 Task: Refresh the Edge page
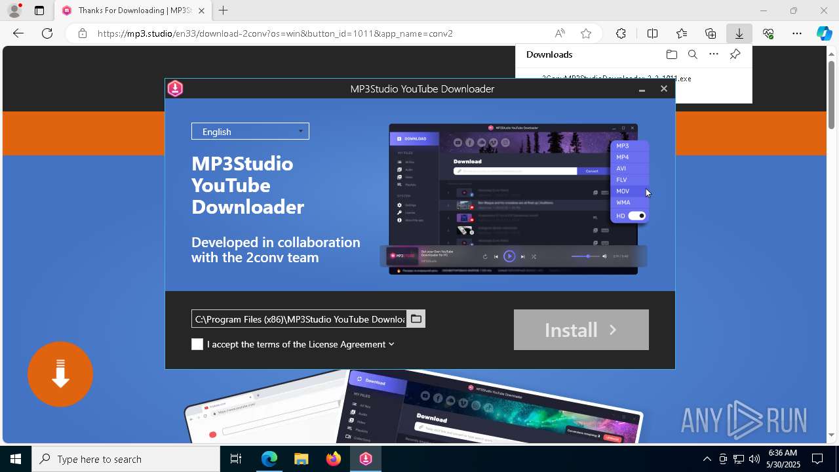[x=47, y=33]
